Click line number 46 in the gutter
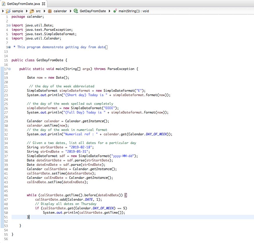The width and height of the screenshot is (254, 243). point(6,195)
